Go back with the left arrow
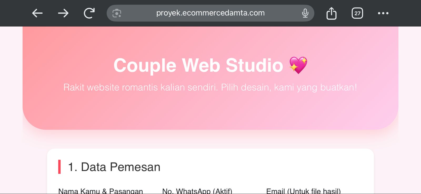This screenshot has width=421, height=194. point(37,13)
